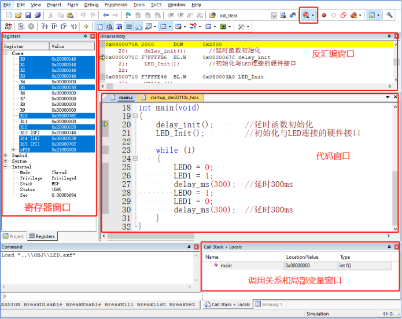Open the Serial windows dropdown arrow
402x319 pixels.
tap(185, 27)
